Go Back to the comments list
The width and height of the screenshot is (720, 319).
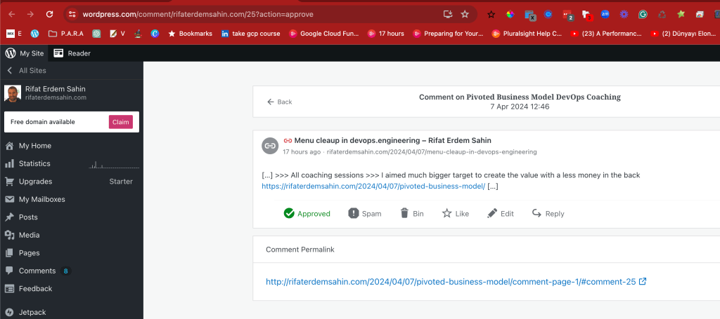coord(280,102)
